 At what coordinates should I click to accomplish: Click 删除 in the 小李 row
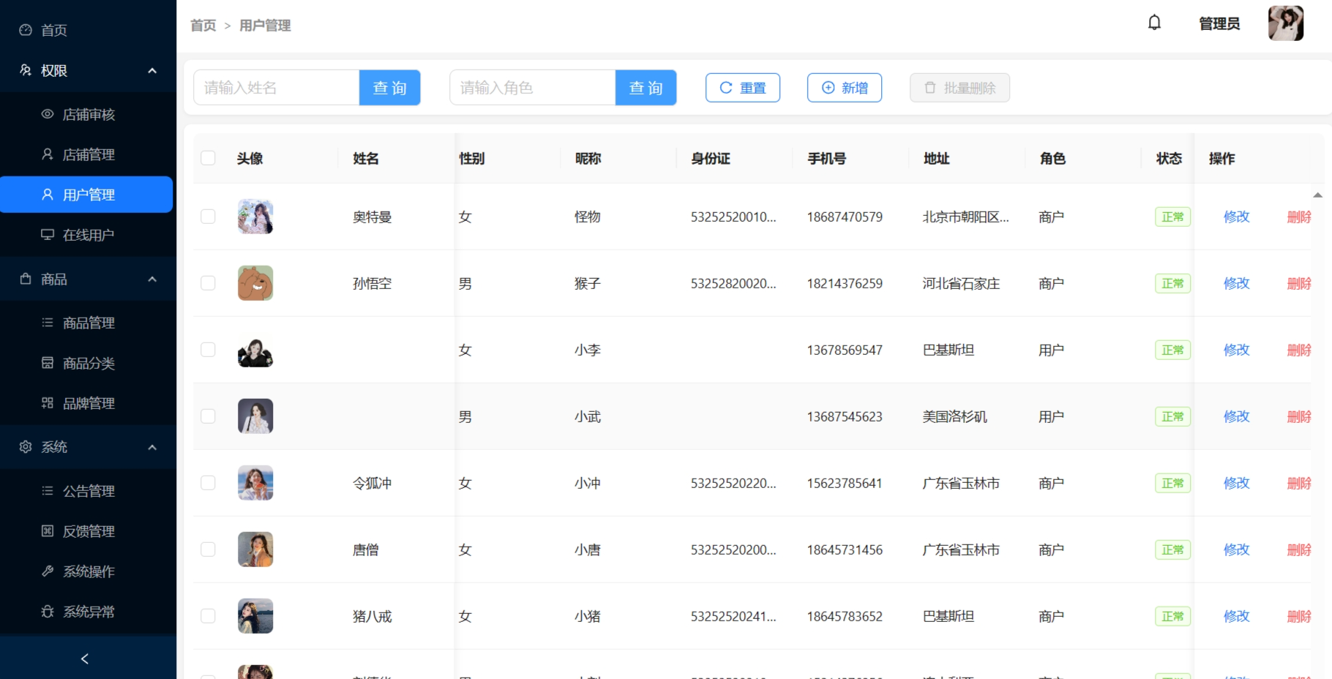click(x=1299, y=350)
